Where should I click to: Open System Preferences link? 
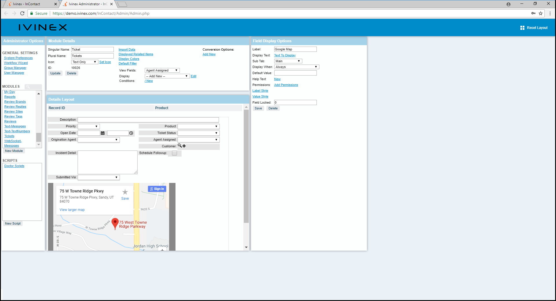(x=18, y=58)
